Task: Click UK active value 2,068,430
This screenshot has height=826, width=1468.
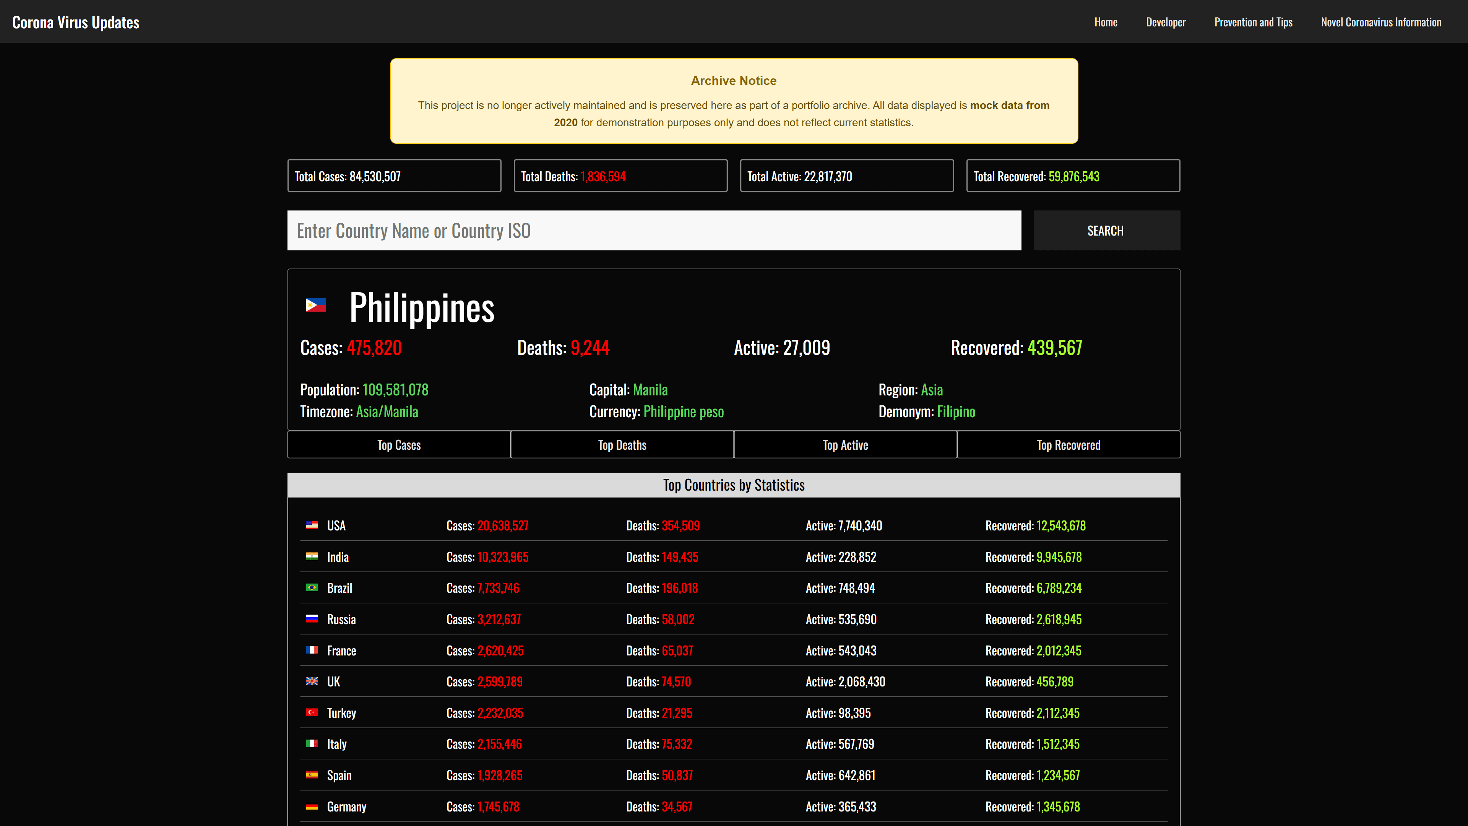Action: pos(861,682)
